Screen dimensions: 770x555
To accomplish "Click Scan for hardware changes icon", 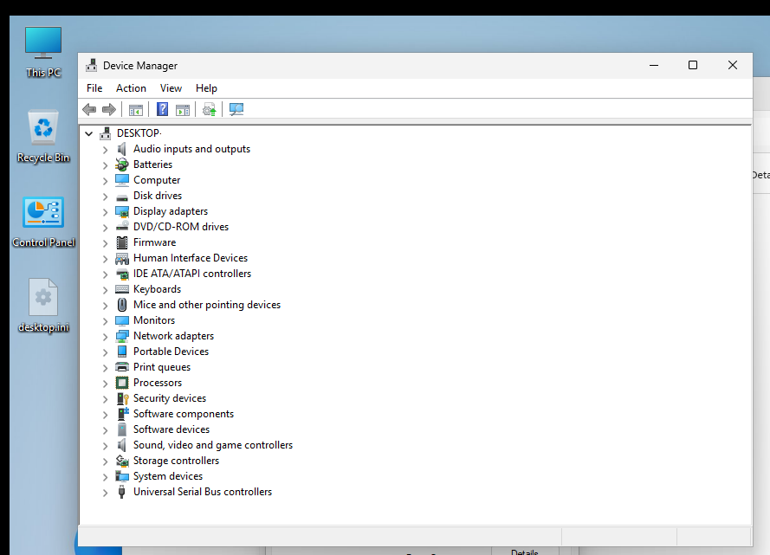I will click(236, 109).
